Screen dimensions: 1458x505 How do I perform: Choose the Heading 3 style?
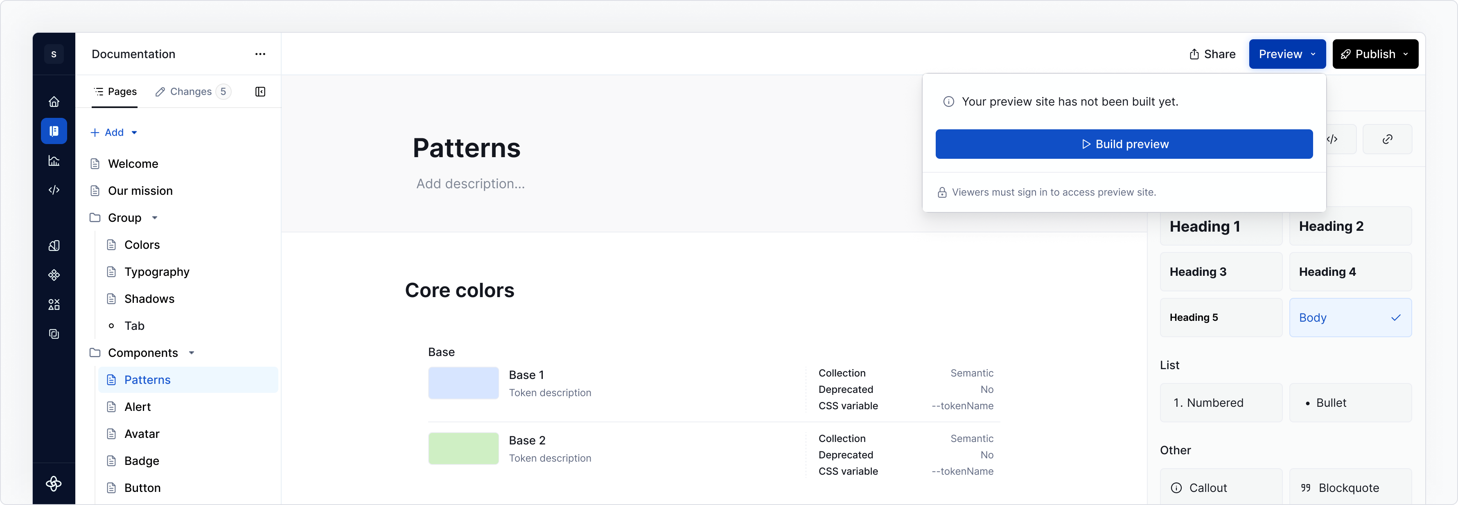(x=1221, y=272)
